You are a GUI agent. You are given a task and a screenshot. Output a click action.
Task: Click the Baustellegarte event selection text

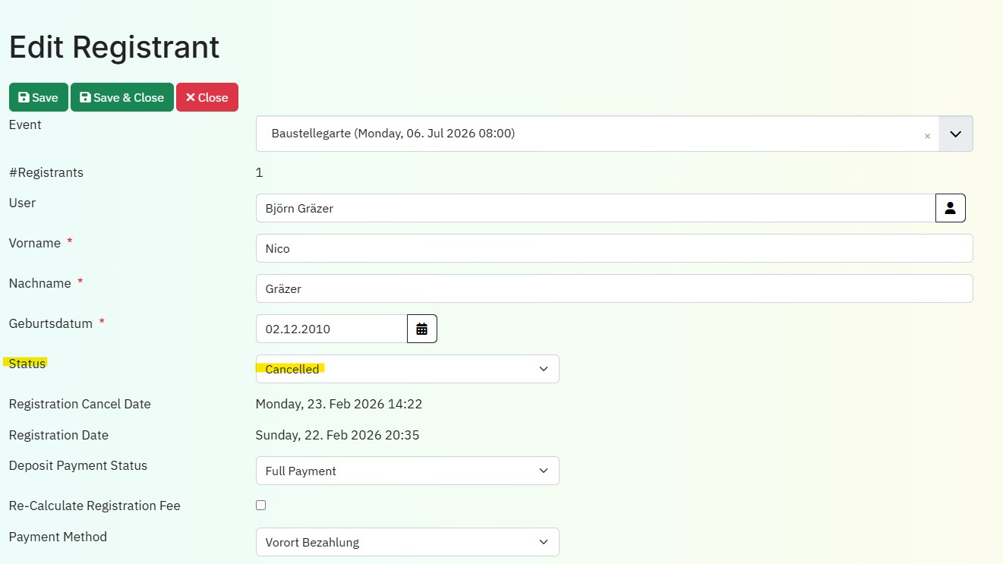393,134
